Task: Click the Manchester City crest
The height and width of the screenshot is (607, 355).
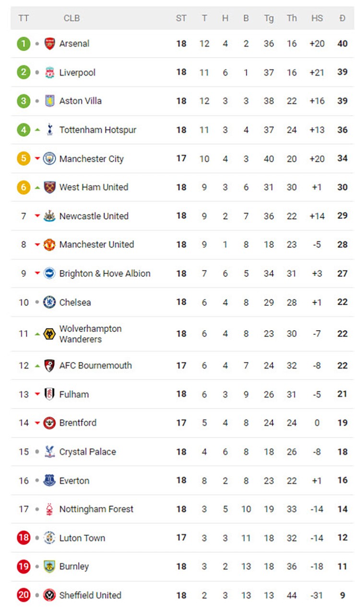Action: (x=49, y=159)
